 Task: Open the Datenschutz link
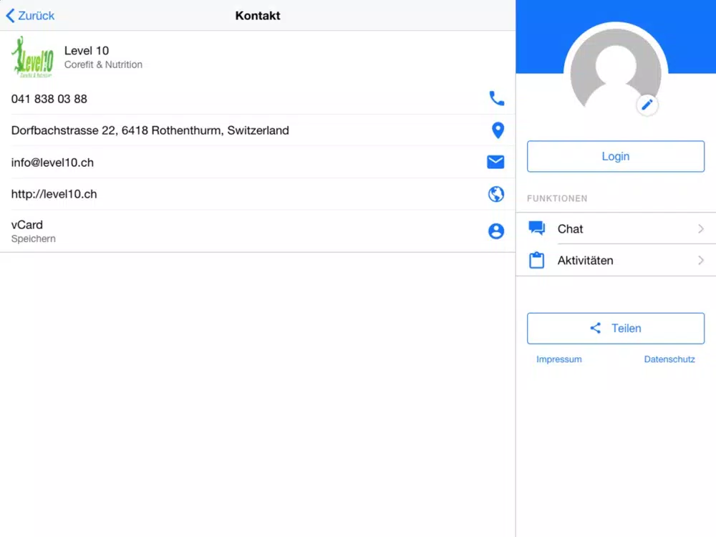669,359
